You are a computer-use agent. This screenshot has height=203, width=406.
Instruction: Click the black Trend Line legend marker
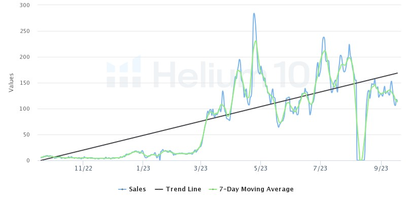click(x=159, y=189)
